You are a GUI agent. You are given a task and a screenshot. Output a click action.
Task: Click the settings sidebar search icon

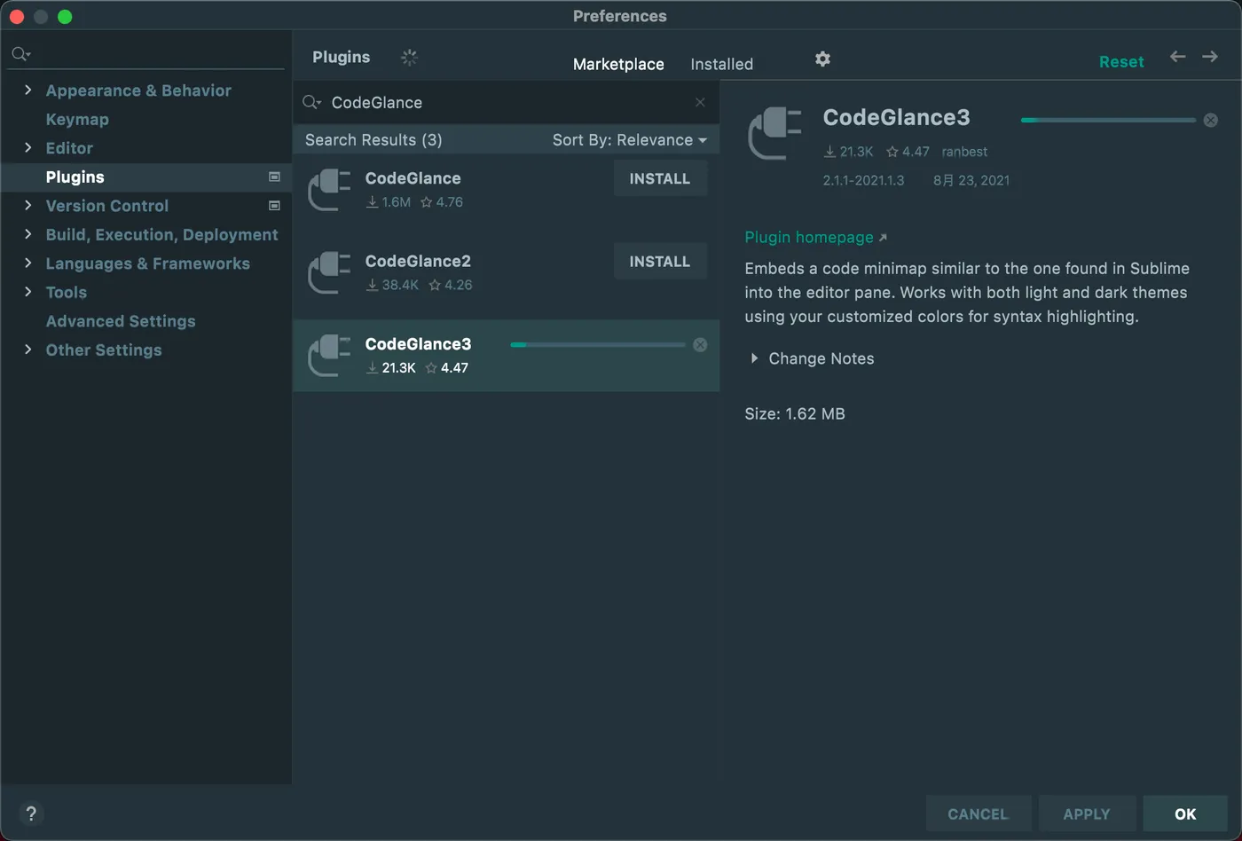pos(21,54)
